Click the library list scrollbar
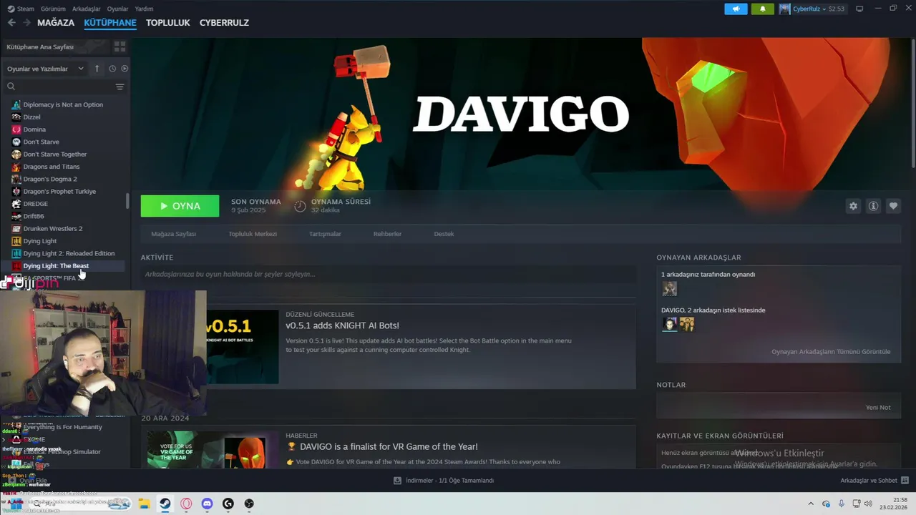916x515 pixels. [127, 201]
